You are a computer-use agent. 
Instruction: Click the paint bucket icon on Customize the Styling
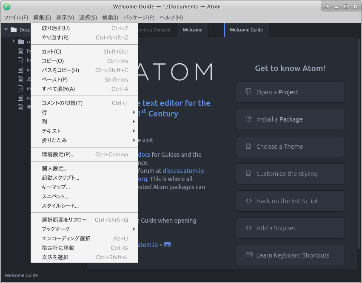[248, 173]
